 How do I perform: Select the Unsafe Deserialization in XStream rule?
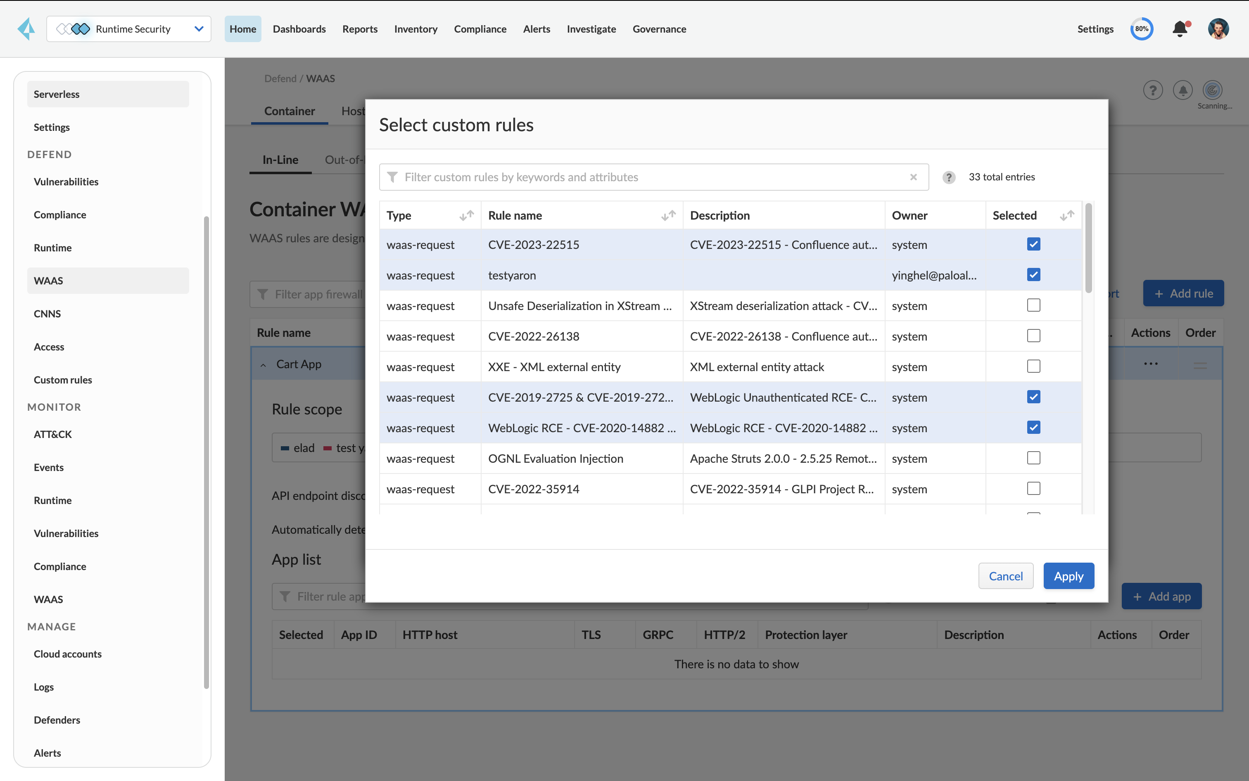tap(1033, 305)
